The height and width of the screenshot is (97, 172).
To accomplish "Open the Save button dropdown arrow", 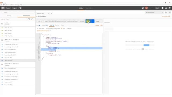I will 101,21.
